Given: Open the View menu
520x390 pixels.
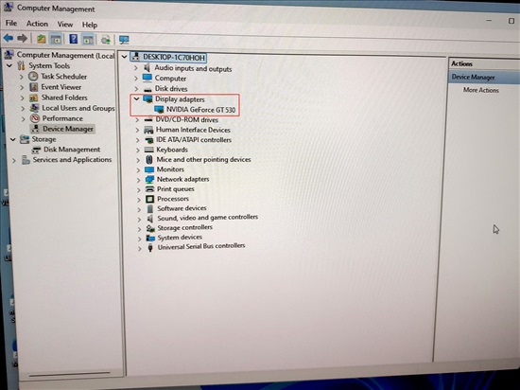Looking at the screenshot, I should (x=65, y=25).
